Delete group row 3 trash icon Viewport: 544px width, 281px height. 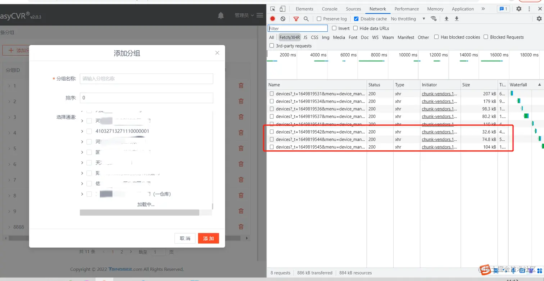click(x=241, y=117)
